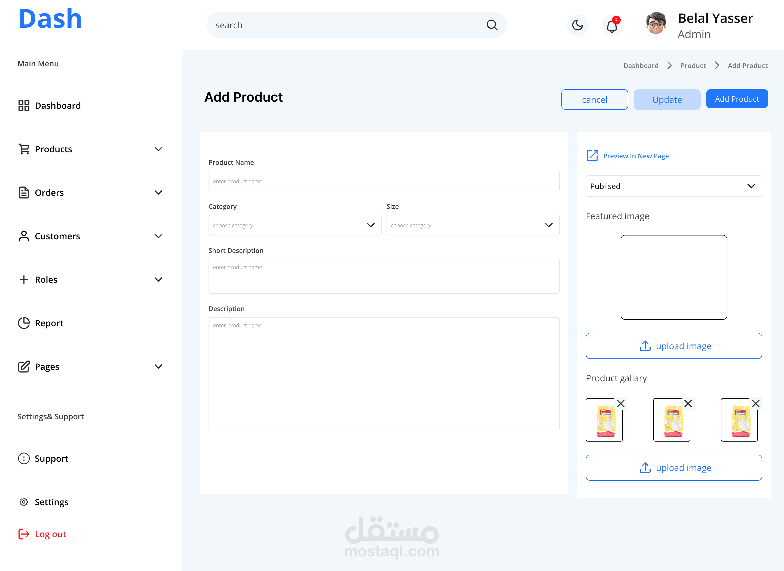Viewport: 784px width, 571px height.
Task: Open Settings gear in sidebar
Action: click(x=24, y=502)
